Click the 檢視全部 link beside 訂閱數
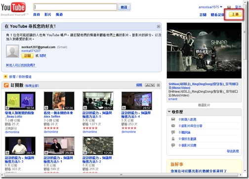This screenshot has width=249, height=179. click(x=32, y=86)
